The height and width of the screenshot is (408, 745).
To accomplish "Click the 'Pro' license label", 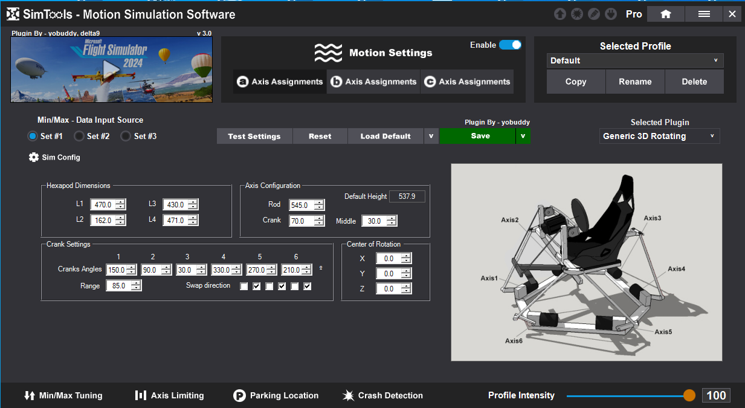I will pyautogui.click(x=634, y=14).
